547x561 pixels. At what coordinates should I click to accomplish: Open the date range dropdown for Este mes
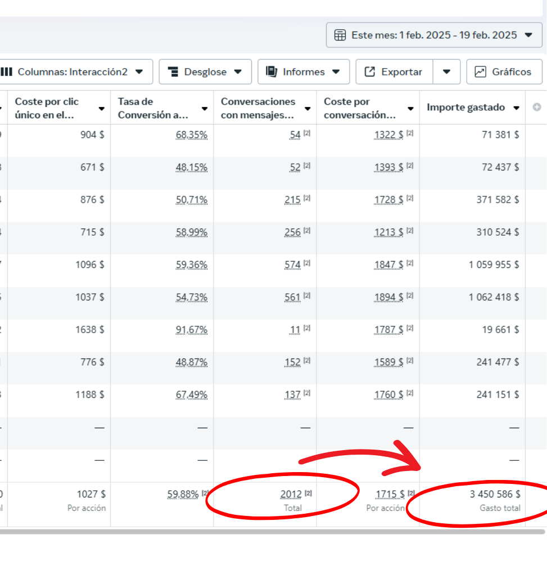click(528, 35)
